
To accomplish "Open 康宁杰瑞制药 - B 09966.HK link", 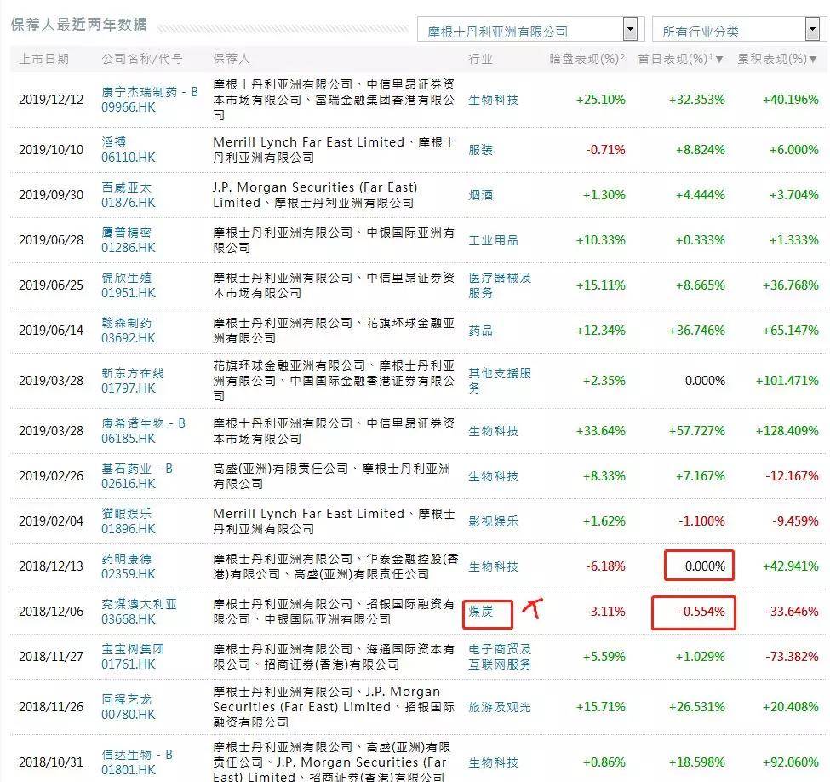I will click(x=149, y=100).
